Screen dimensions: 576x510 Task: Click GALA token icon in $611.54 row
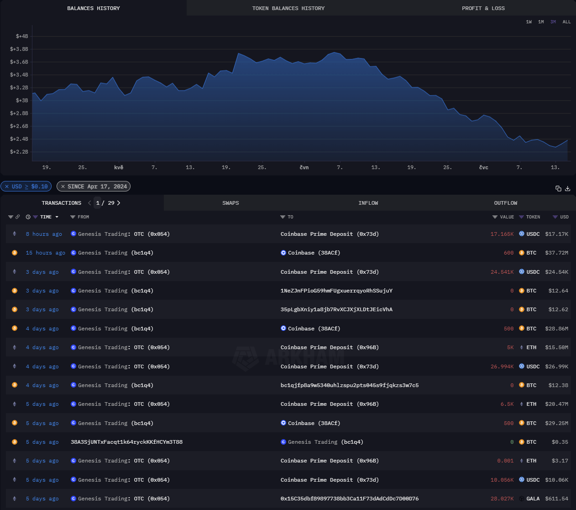pyautogui.click(x=522, y=499)
